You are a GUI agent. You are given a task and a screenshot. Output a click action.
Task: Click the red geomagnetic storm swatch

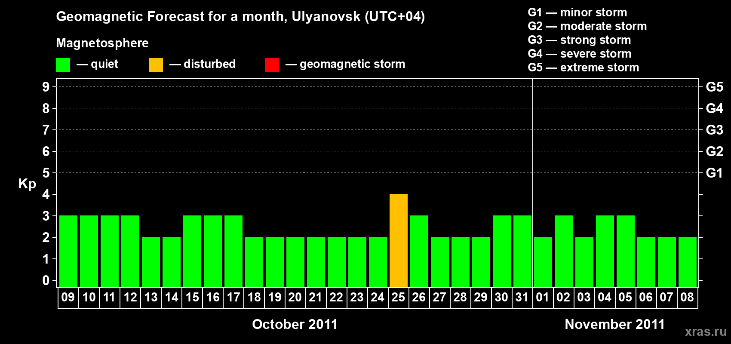click(272, 65)
